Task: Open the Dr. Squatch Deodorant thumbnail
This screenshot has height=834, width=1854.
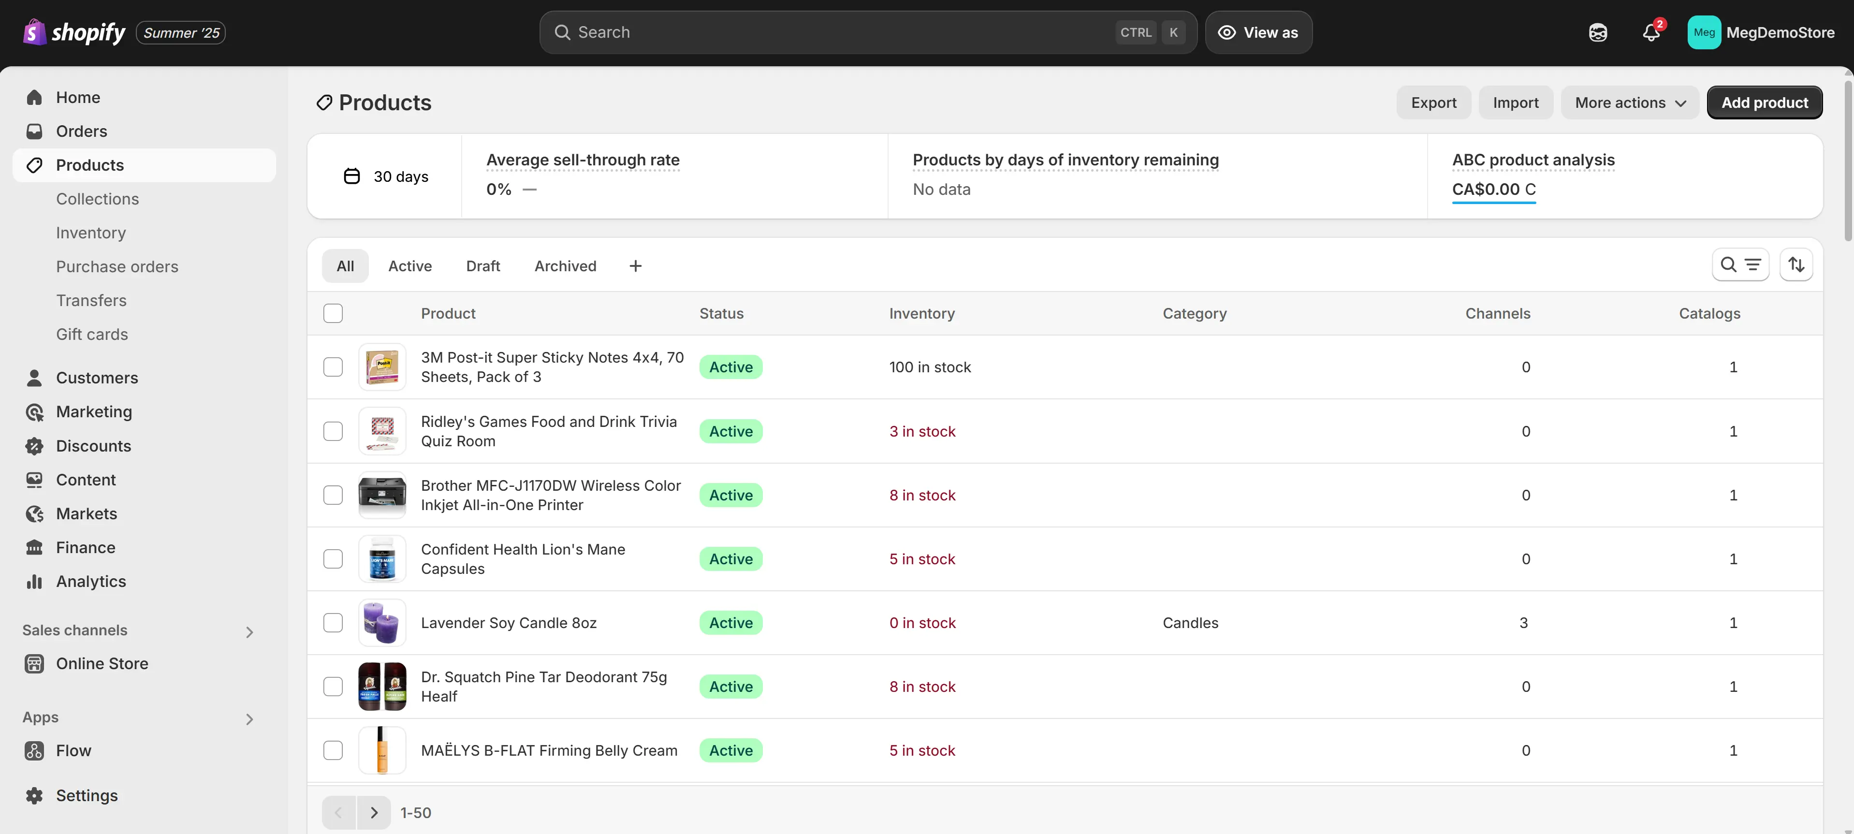Action: click(x=382, y=687)
